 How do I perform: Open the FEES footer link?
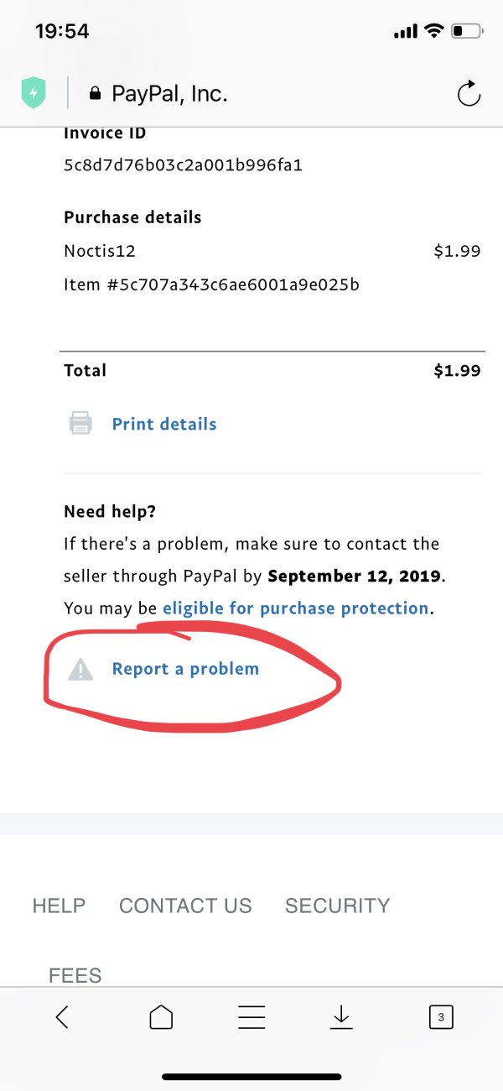point(75,975)
